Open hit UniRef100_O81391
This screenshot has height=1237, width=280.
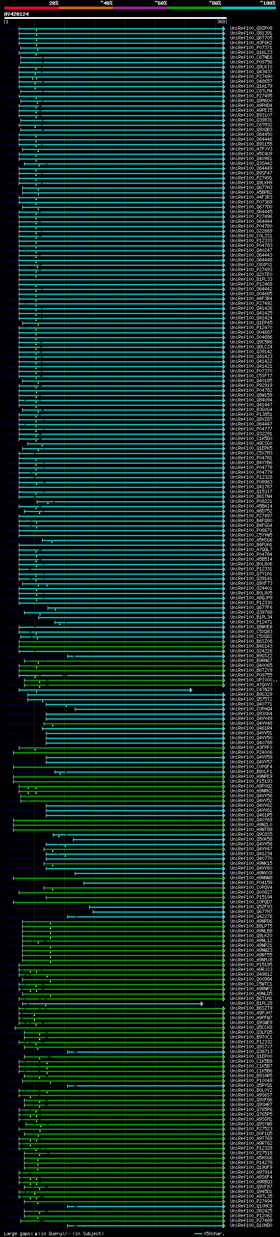tap(251, 33)
